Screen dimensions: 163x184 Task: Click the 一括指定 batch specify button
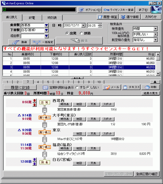pyautogui.click(x=43, y=42)
